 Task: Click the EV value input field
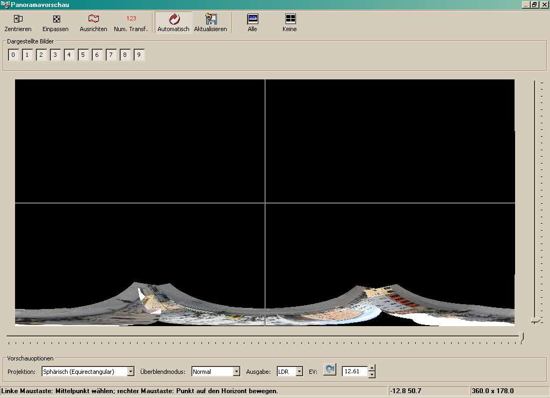click(354, 371)
